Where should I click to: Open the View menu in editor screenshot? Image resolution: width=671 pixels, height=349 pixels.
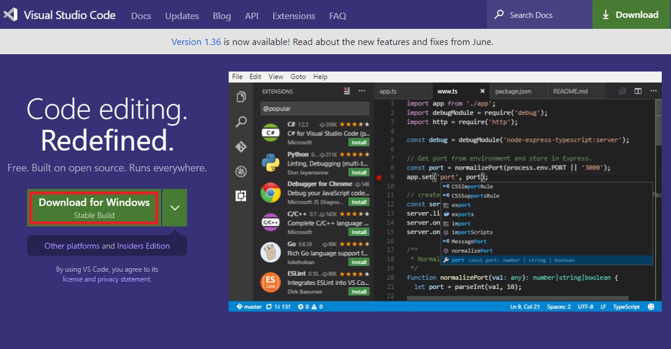pyautogui.click(x=275, y=77)
